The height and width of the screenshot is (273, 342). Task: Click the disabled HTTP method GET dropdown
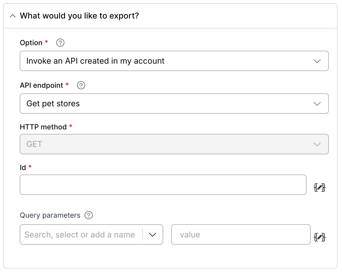tap(174, 144)
